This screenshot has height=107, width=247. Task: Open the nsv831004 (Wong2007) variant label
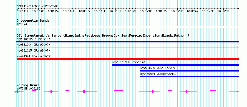(x=33, y=45)
